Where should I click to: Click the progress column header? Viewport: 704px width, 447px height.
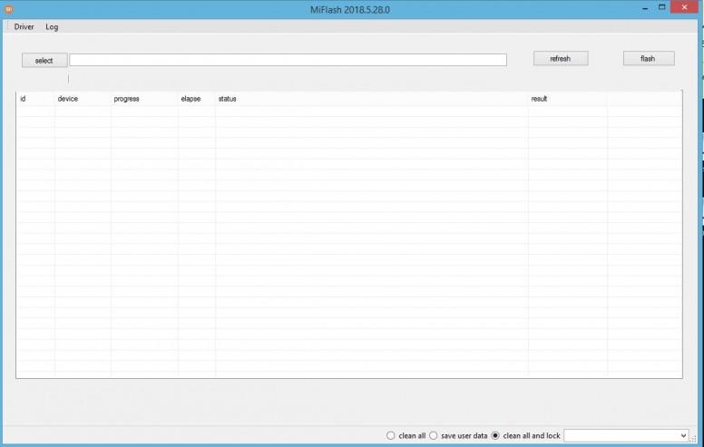(127, 99)
